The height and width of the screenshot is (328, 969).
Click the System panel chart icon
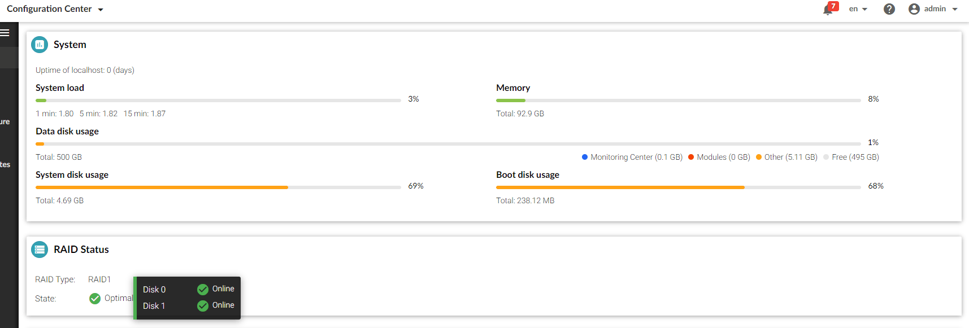tap(40, 45)
